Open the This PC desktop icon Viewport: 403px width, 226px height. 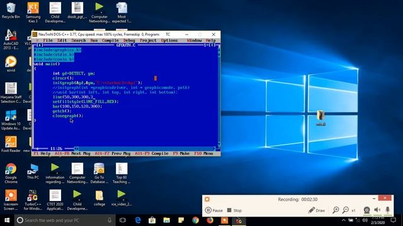[33, 171]
